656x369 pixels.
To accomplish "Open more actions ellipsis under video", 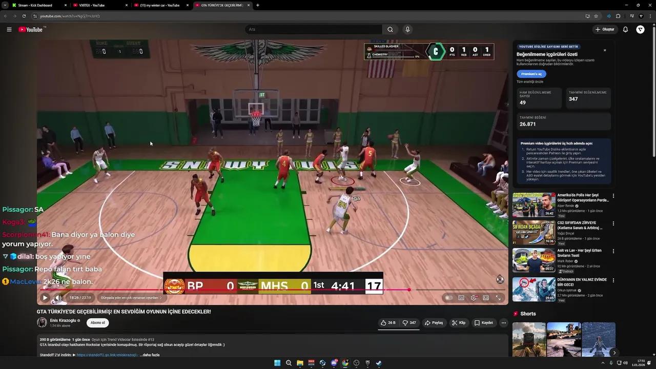I will (504, 323).
